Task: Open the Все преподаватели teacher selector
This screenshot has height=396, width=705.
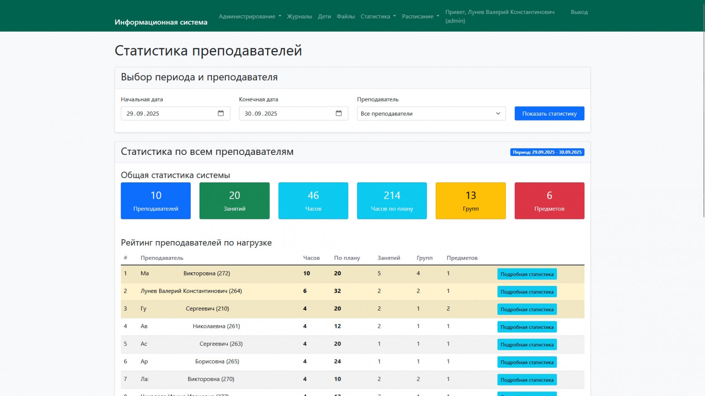Action: 431,113
